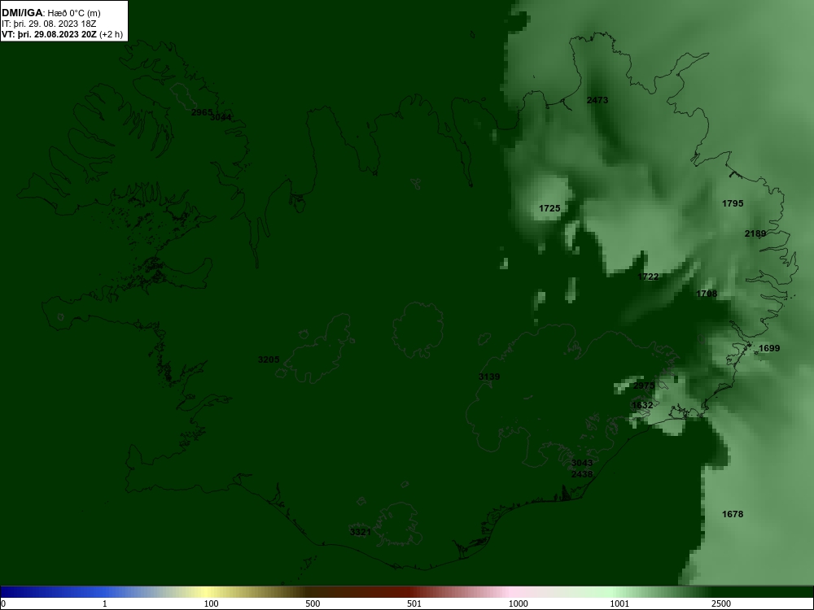
Task: Select the coastal value 1699
Action: point(769,348)
